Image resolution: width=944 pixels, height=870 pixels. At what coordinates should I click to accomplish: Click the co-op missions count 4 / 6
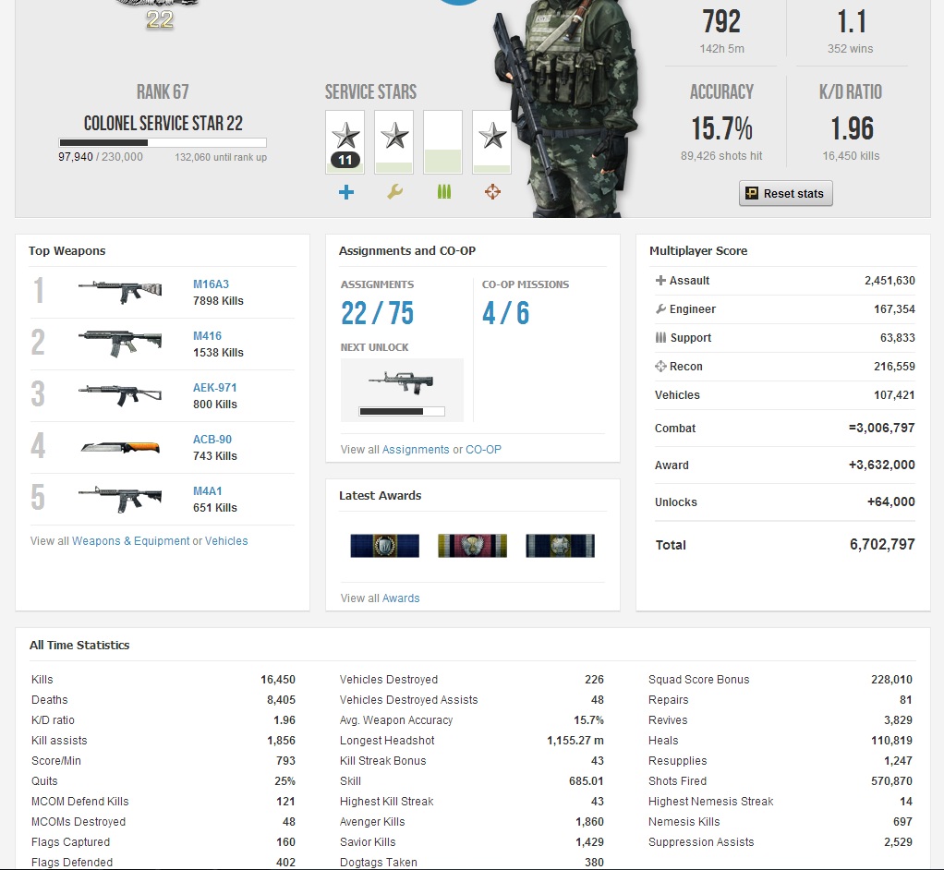[506, 313]
